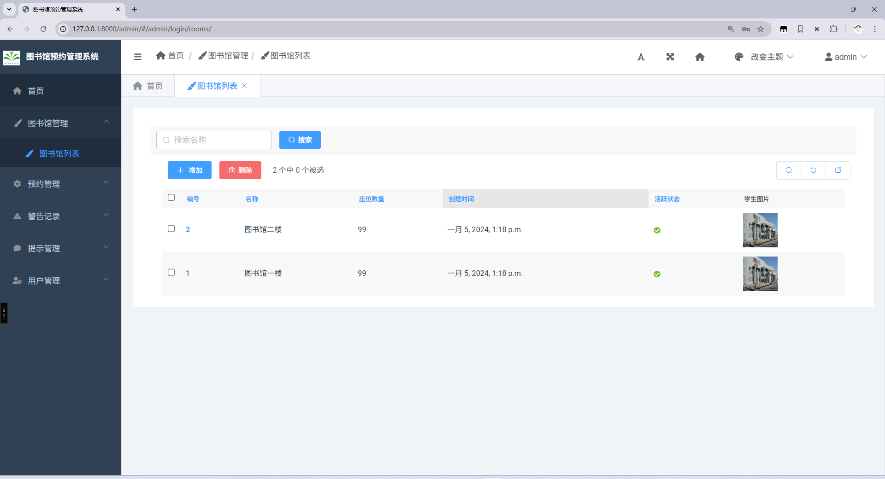Viewport: 885px width, 479px height.
Task: Click the 搜索名称 search input field
Action: click(214, 140)
